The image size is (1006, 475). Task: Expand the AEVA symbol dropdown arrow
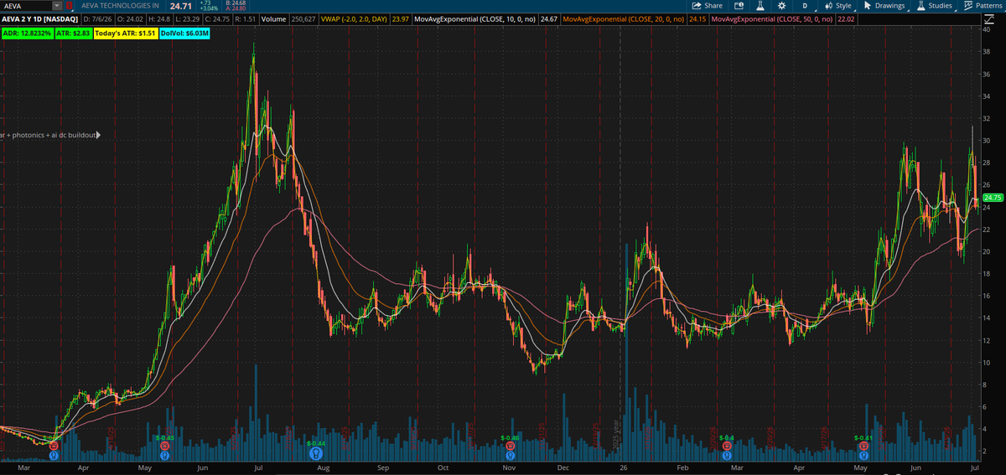[x=56, y=6]
